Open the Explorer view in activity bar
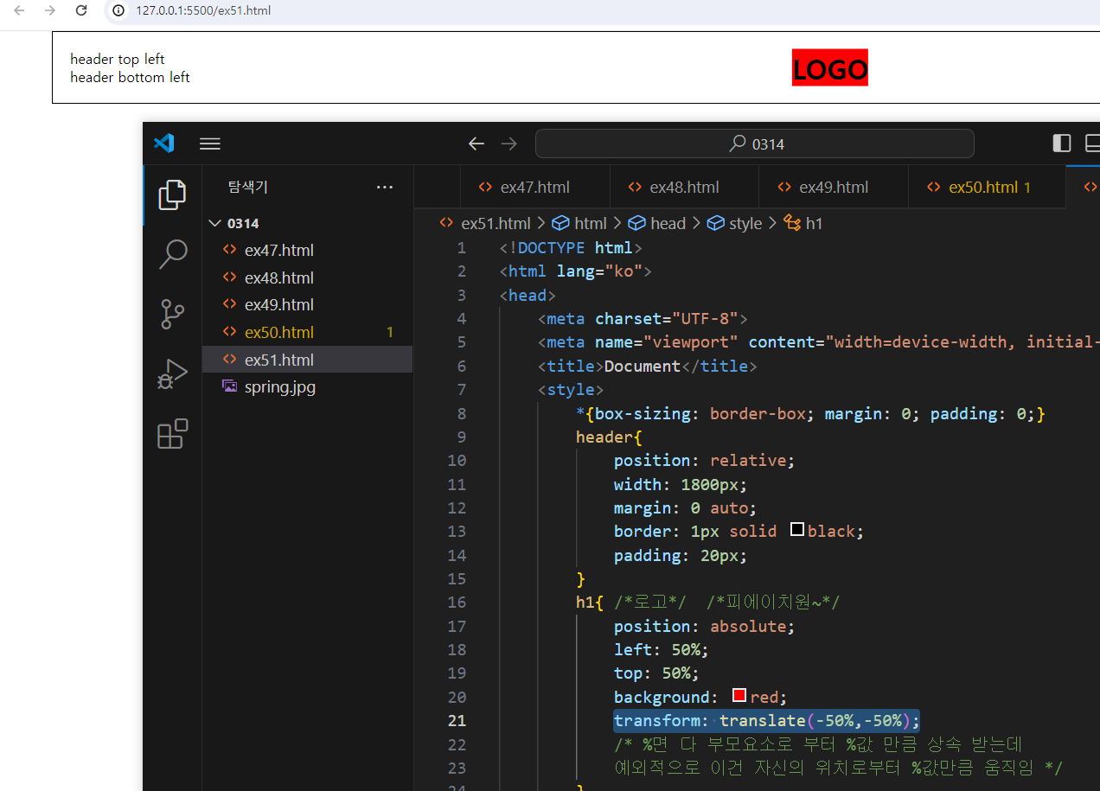 coord(172,195)
